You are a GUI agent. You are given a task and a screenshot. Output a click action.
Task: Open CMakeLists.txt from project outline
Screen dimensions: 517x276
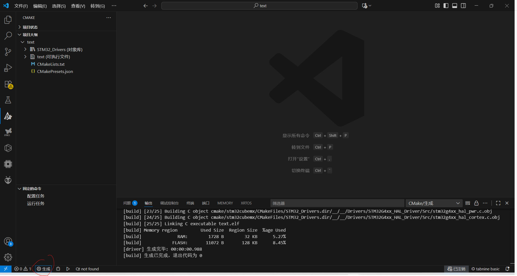pyautogui.click(x=51, y=64)
